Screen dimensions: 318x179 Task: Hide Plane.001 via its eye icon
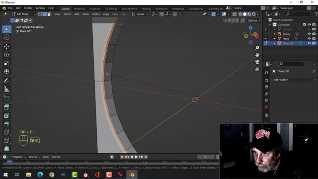point(309,43)
